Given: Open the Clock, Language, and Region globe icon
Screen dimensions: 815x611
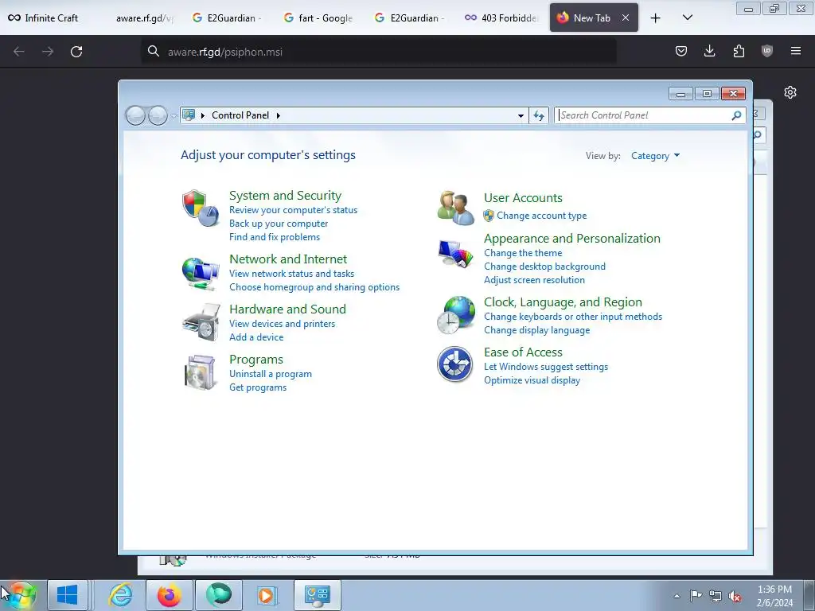Looking at the screenshot, I should 456,315.
